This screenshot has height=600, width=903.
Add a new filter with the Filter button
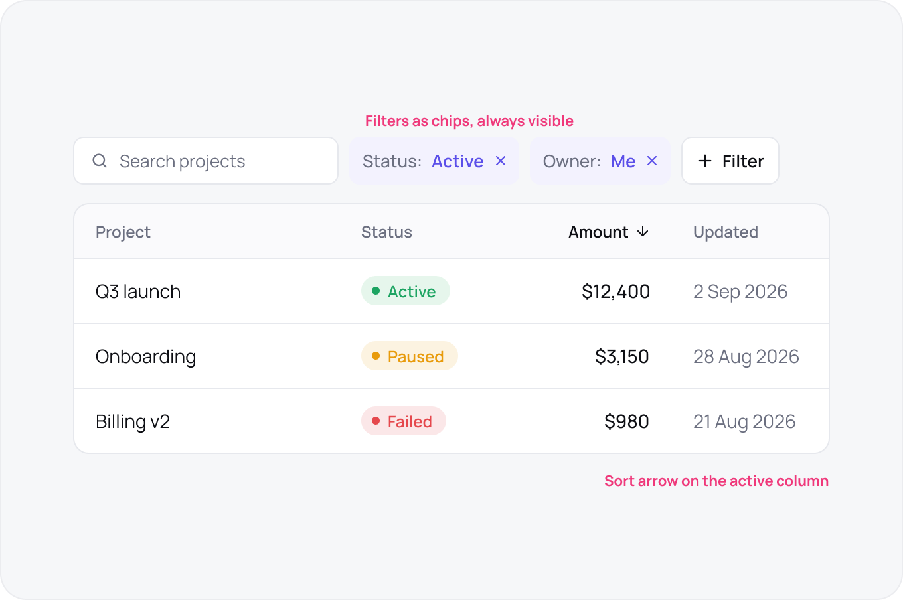(730, 161)
